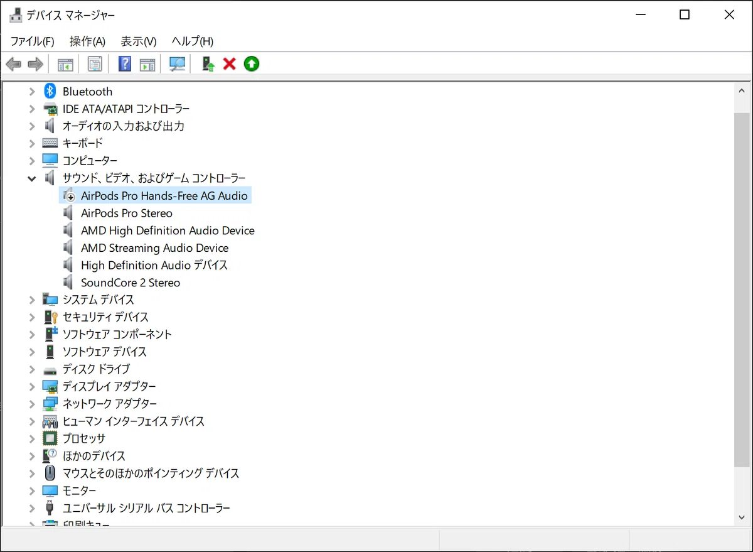This screenshot has width=753, height=552.
Task: Select the コンピューター category label
Action: pos(90,161)
